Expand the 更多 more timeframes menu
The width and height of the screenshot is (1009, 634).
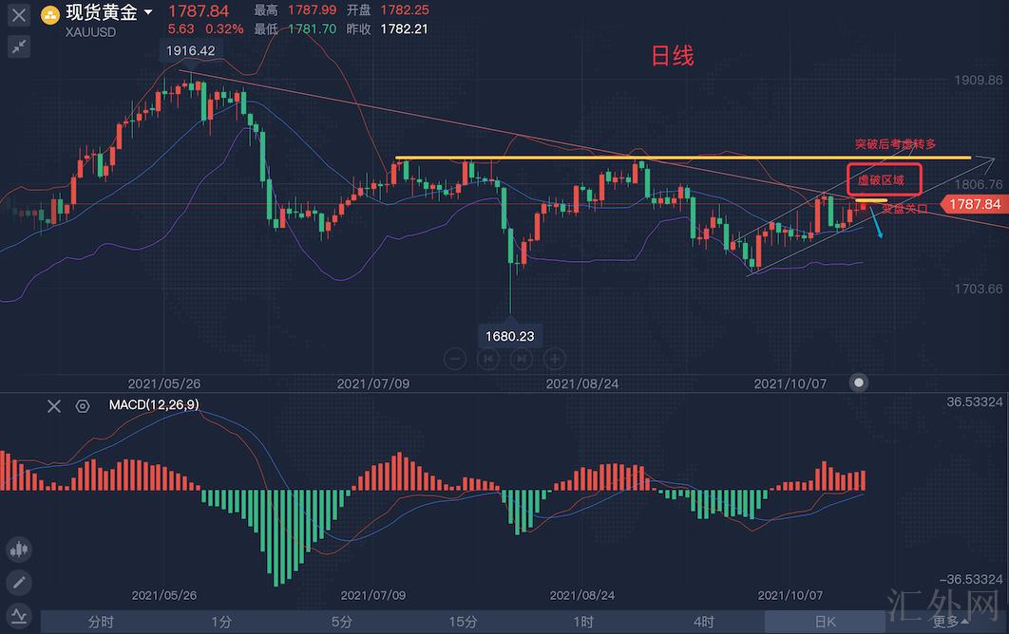pyautogui.click(x=950, y=622)
